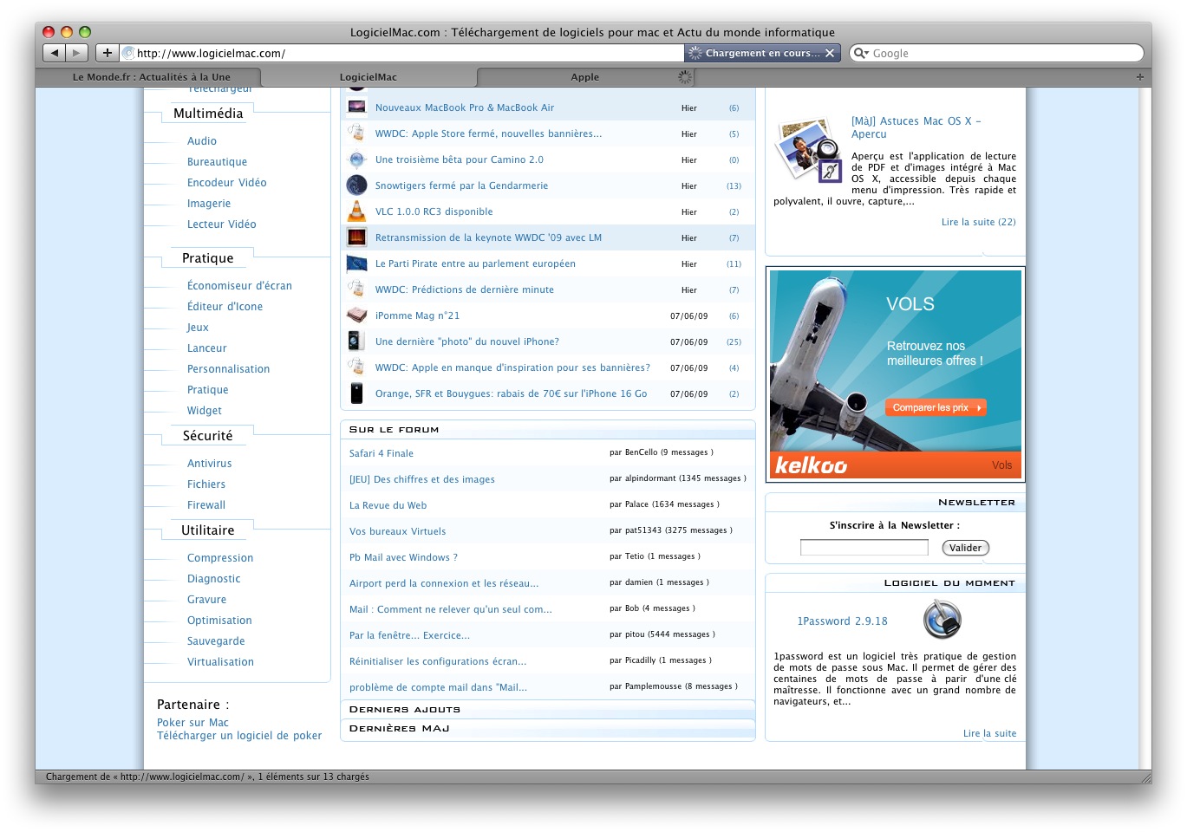The height and width of the screenshot is (832, 1187).
Task: Select the WWDC Prédictions news icon
Action: 356,289
